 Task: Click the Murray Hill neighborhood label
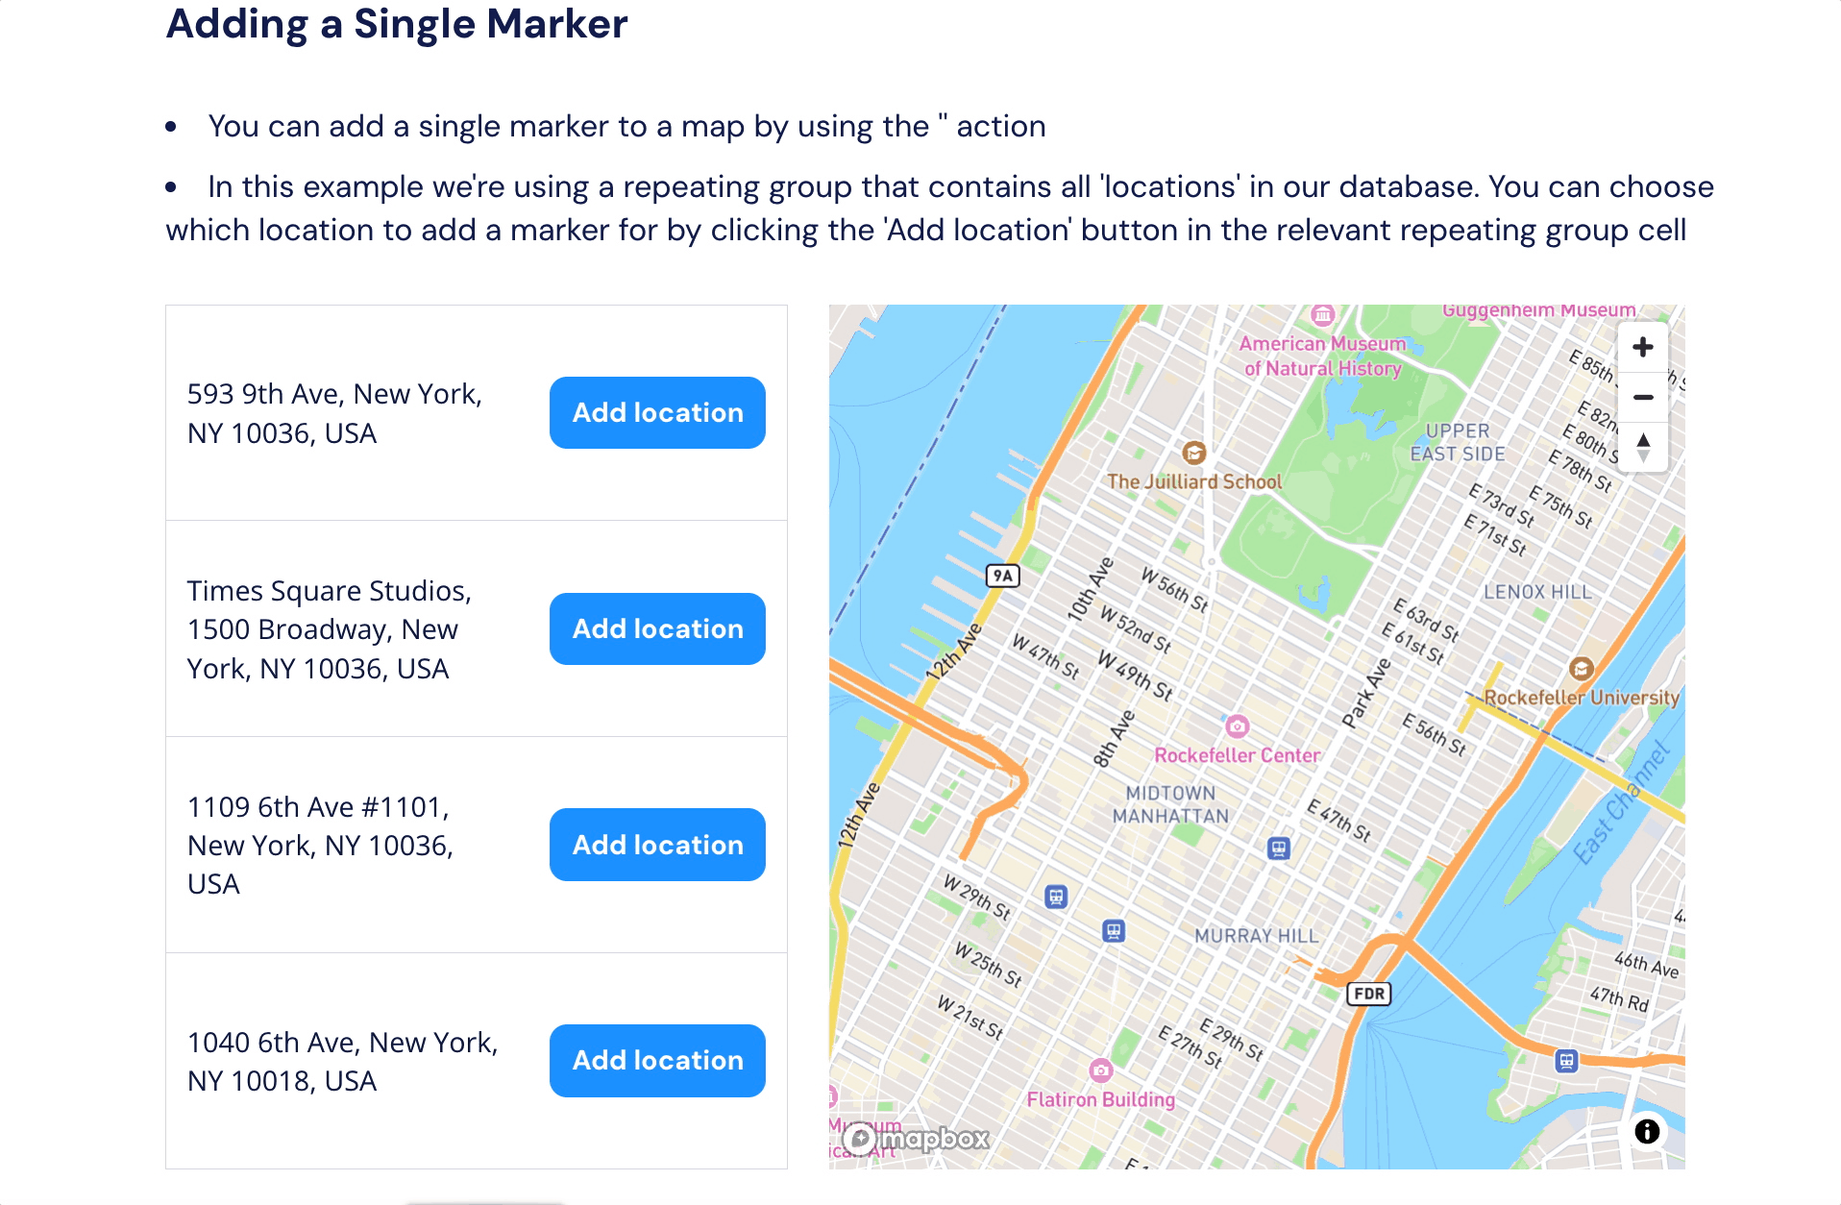1256,936
